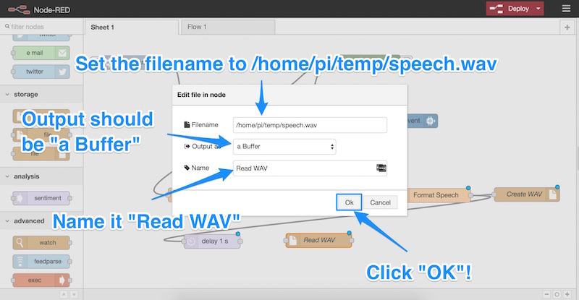Click the palette scroll up arrow

point(64,294)
